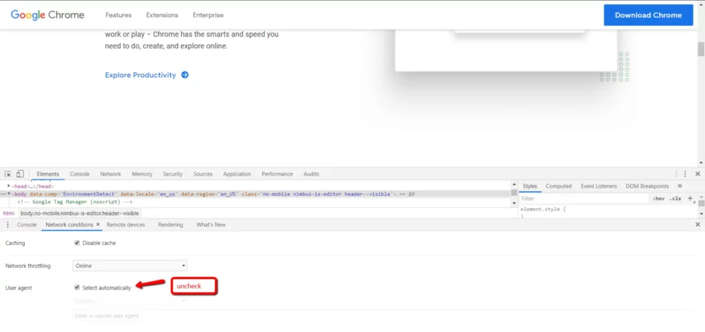Open the Extensions page link
Screen dimensions: 705x332
(x=162, y=15)
